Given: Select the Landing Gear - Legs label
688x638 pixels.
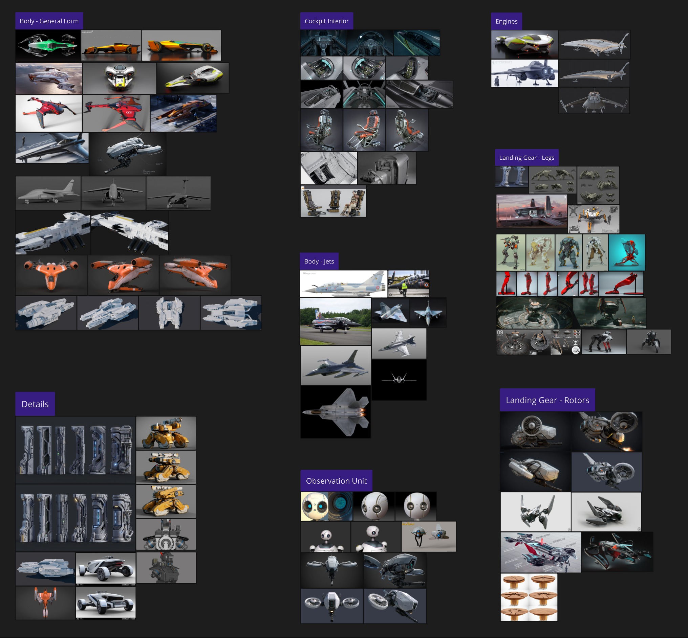Looking at the screenshot, I should [x=526, y=158].
